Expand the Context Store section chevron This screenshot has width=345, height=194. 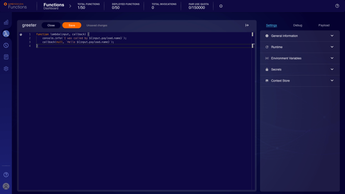332,81
